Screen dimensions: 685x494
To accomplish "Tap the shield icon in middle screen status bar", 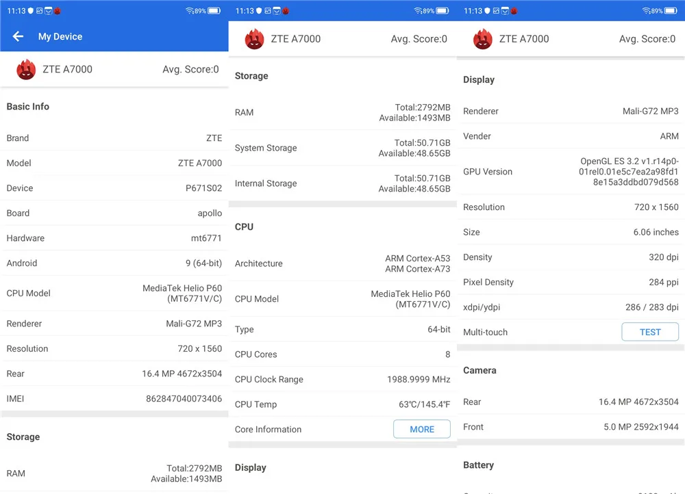I will tap(259, 11).
